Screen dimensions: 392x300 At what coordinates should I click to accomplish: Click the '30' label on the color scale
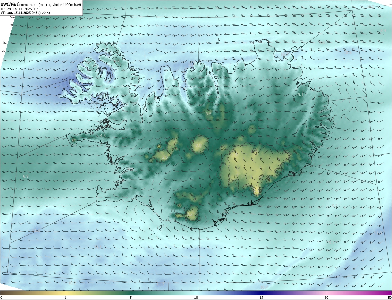tap(326, 298)
